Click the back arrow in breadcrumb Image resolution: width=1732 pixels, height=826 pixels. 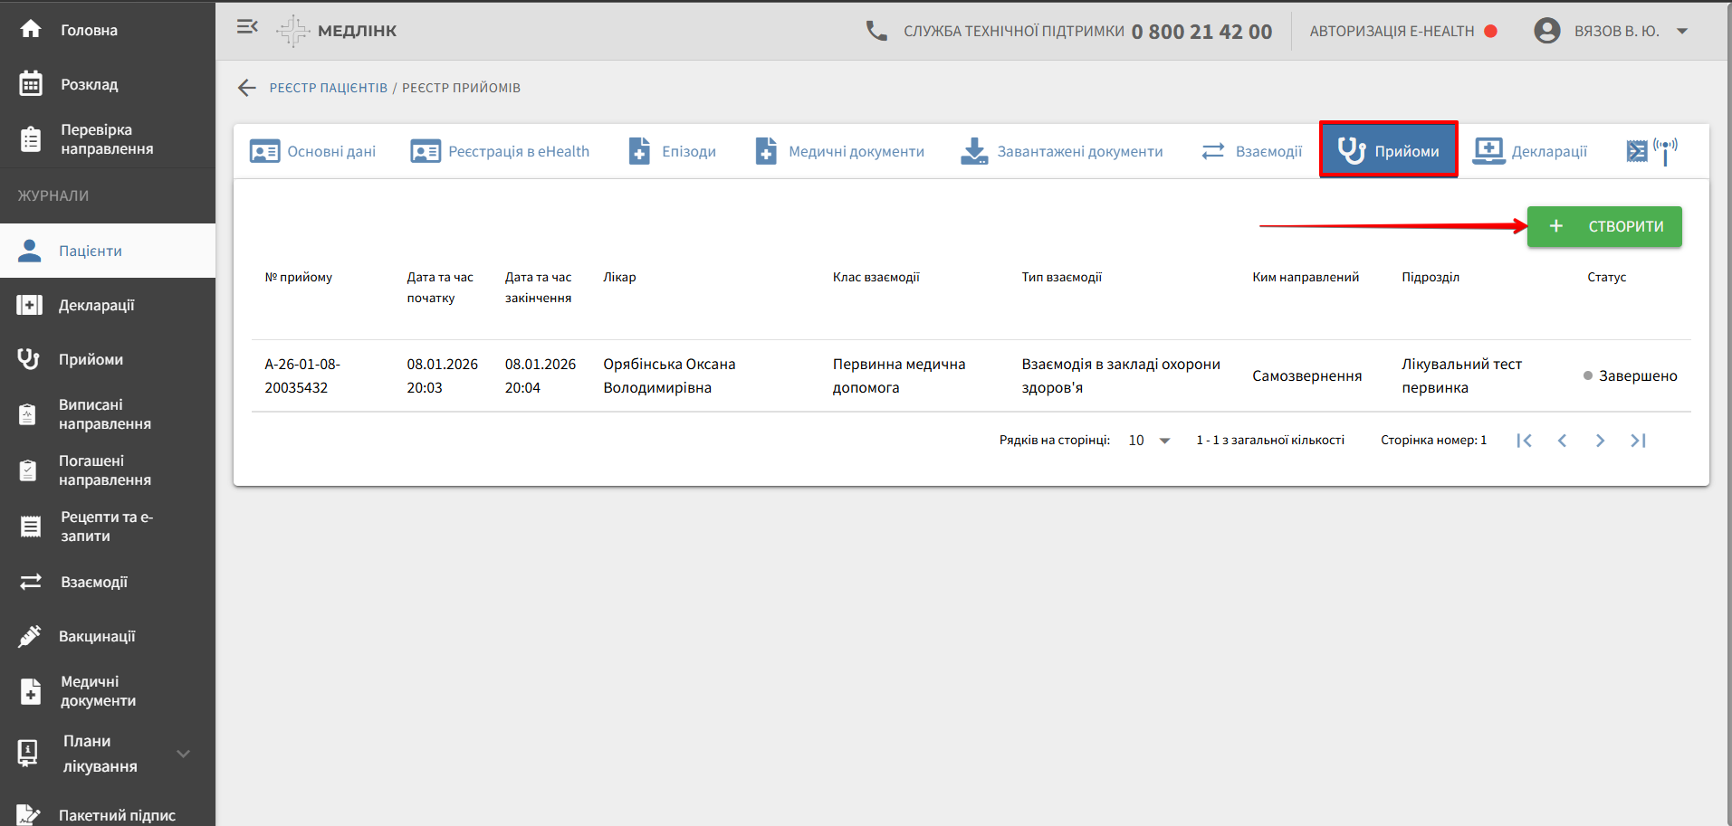click(246, 88)
